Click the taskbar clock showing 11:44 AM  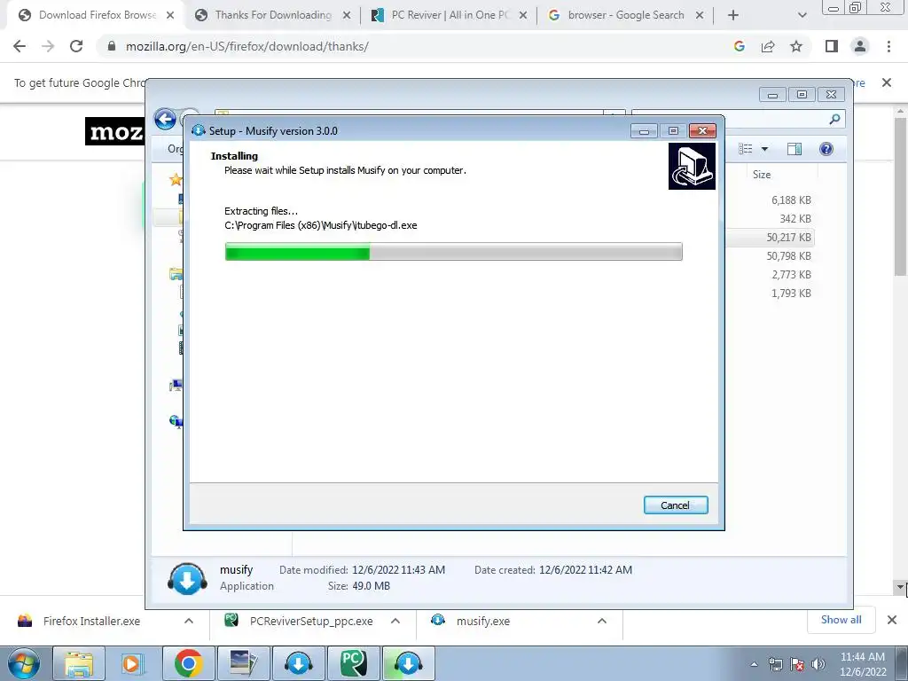pyautogui.click(x=863, y=664)
